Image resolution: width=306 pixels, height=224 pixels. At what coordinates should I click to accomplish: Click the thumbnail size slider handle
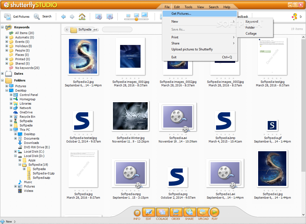coord(136,19)
